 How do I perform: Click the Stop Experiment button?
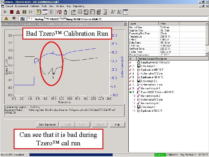coord(47,125)
